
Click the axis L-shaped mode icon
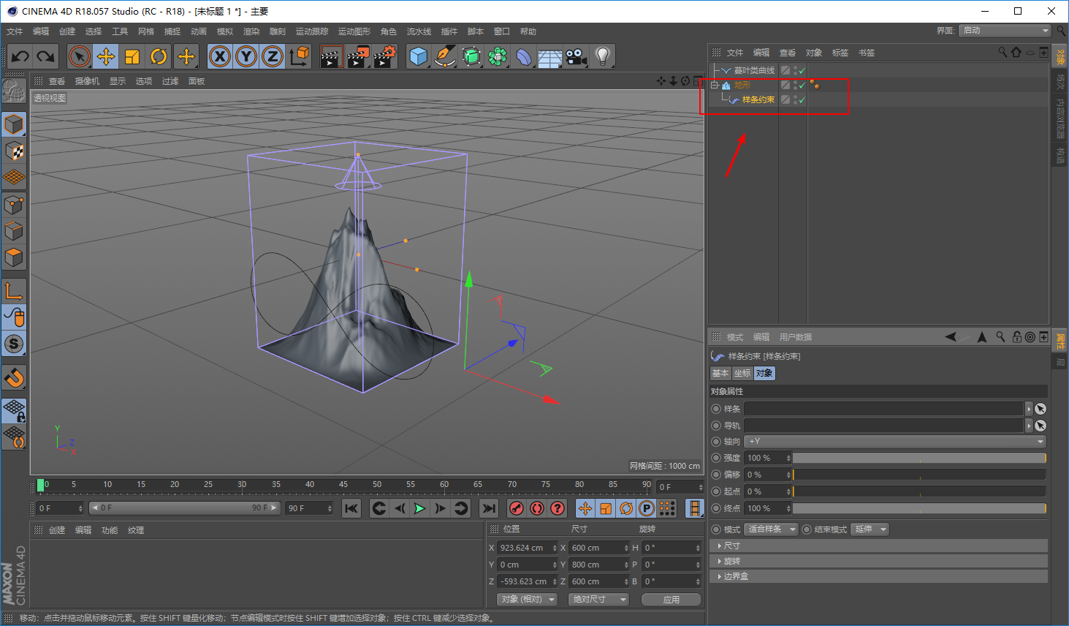pyautogui.click(x=14, y=290)
